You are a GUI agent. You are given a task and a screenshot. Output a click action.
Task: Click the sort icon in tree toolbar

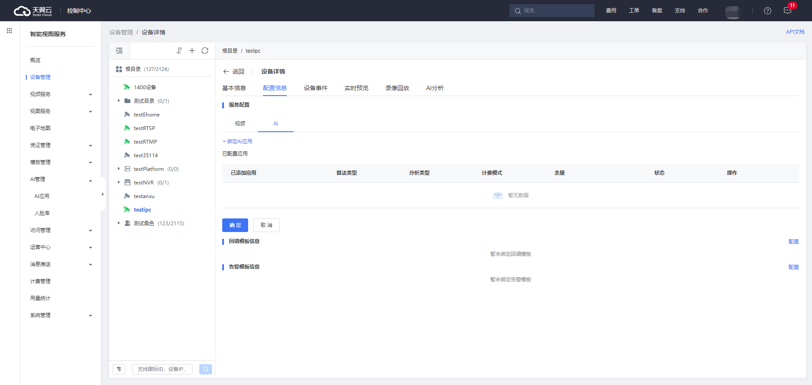click(179, 51)
